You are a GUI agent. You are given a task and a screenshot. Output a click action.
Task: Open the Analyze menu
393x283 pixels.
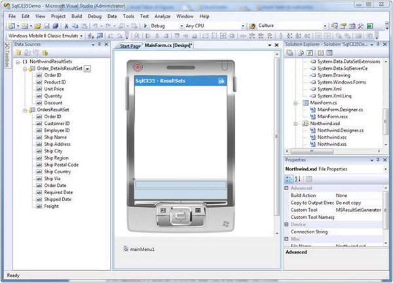point(162,16)
